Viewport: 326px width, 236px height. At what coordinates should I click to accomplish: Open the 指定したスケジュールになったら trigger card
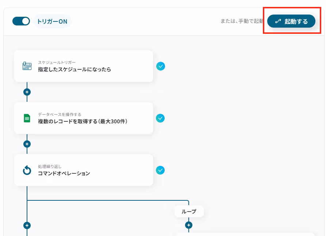click(84, 66)
